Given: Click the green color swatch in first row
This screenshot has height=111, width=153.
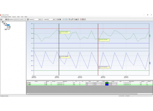Looking at the screenshot, I should coord(107,83).
